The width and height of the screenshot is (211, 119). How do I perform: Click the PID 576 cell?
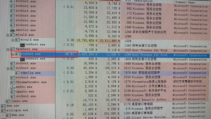pos(128,109)
